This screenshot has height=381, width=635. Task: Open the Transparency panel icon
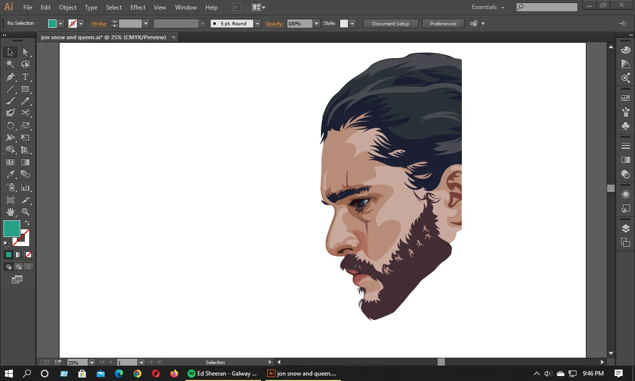[x=626, y=174]
